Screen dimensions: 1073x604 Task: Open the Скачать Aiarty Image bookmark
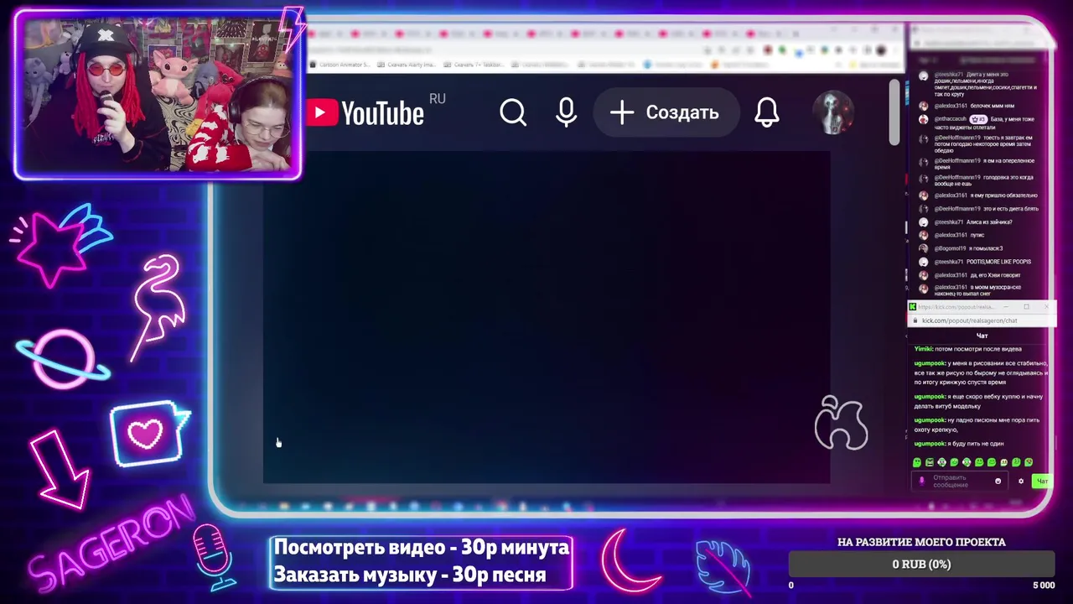pyautogui.click(x=407, y=65)
